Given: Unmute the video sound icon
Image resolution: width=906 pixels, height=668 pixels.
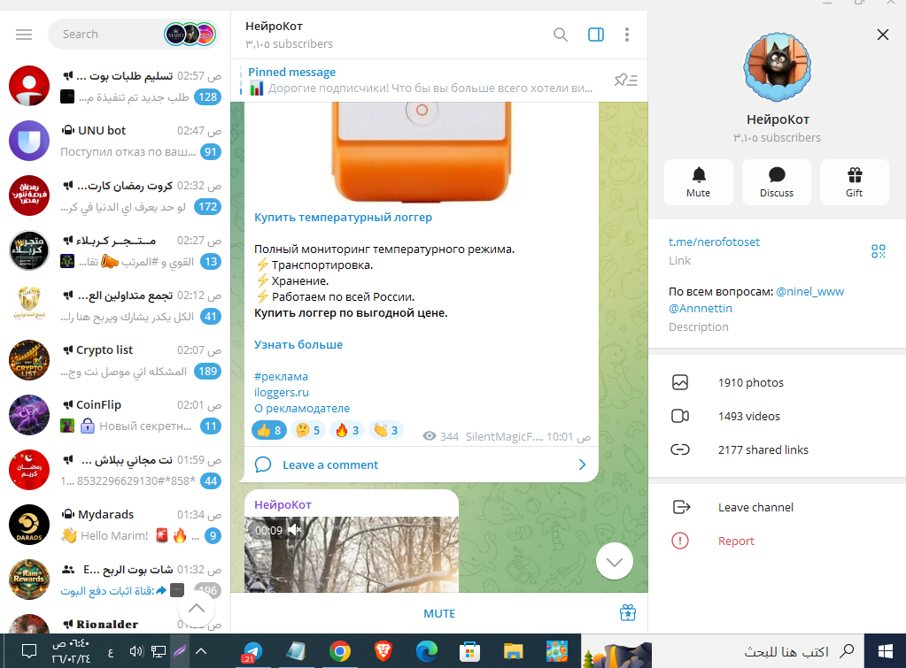Looking at the screenshot, I should click(x=295, y=530).
